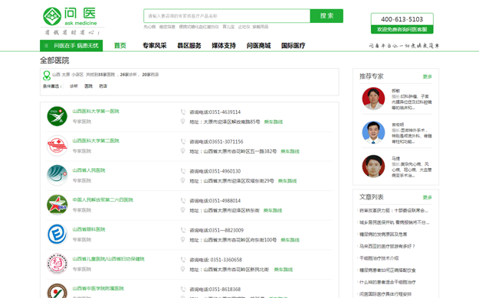The height and width of the screenshot is (298, 479).
Task: Click map pin icon beside 双塔东街29号 address
Action: pos(182,180)
